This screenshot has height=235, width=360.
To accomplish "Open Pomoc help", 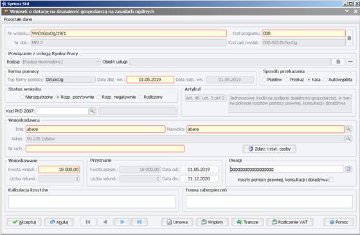I will click(x=339, y=222).
